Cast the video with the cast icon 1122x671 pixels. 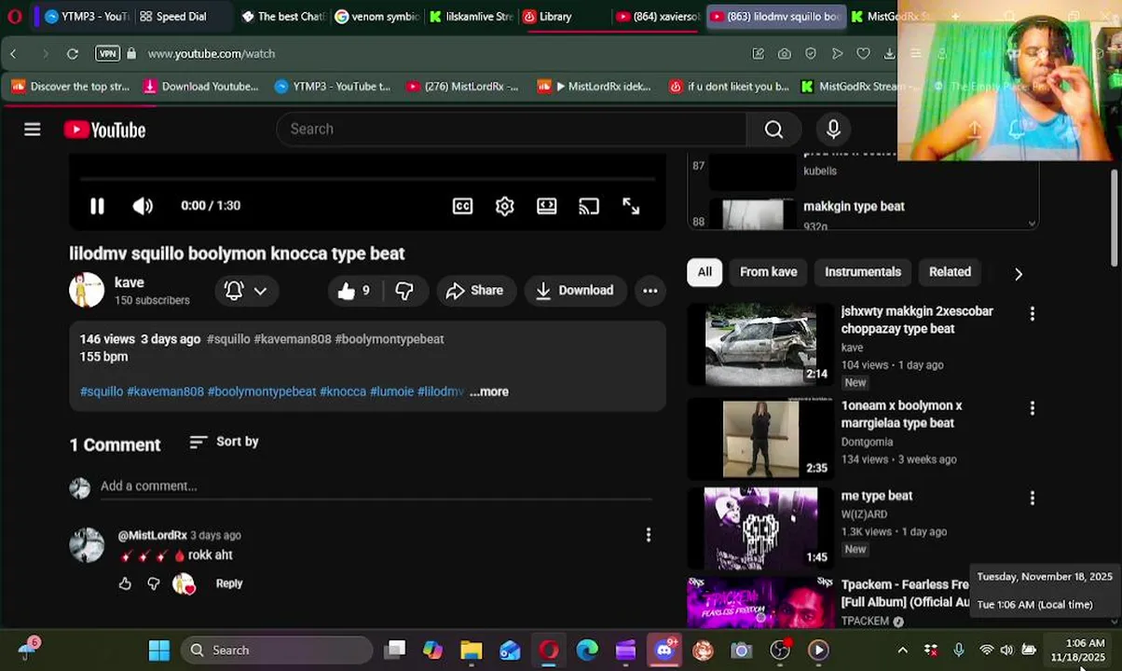point(588,206)
